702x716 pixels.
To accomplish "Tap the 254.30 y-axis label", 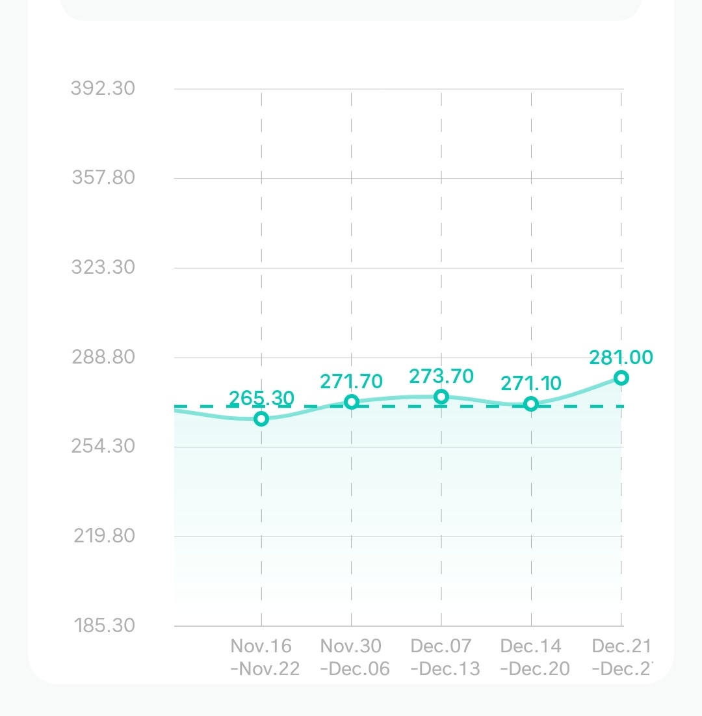I will click(103, 446).
